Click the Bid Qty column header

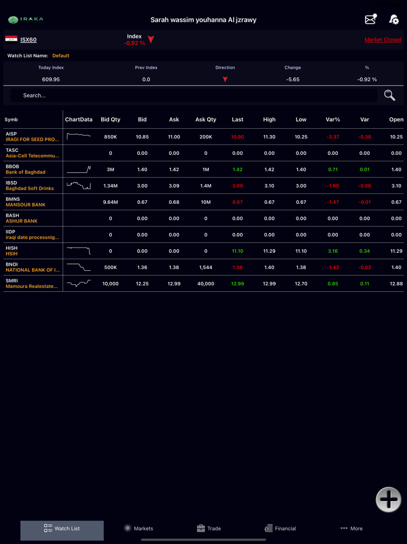click(110, 119)
